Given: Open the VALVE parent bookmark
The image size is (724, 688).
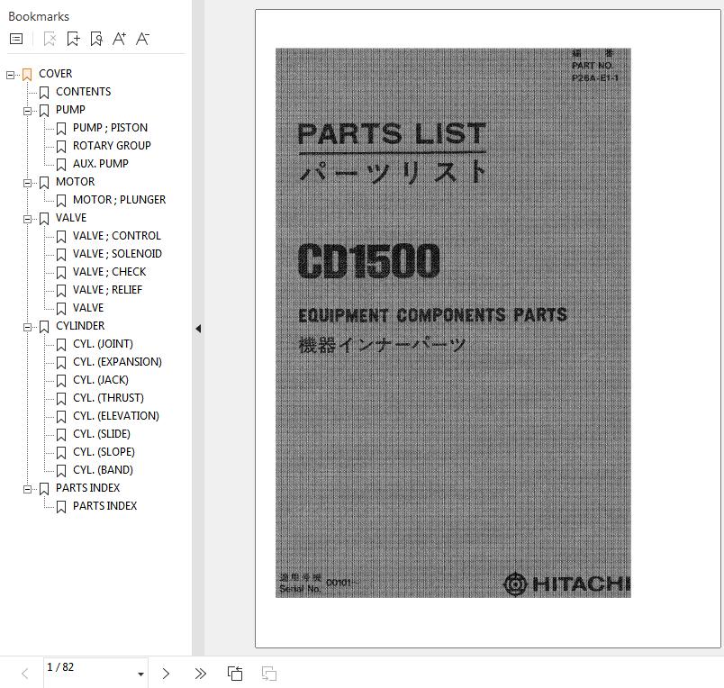Looking at the screenshot, I should point(71,218).
